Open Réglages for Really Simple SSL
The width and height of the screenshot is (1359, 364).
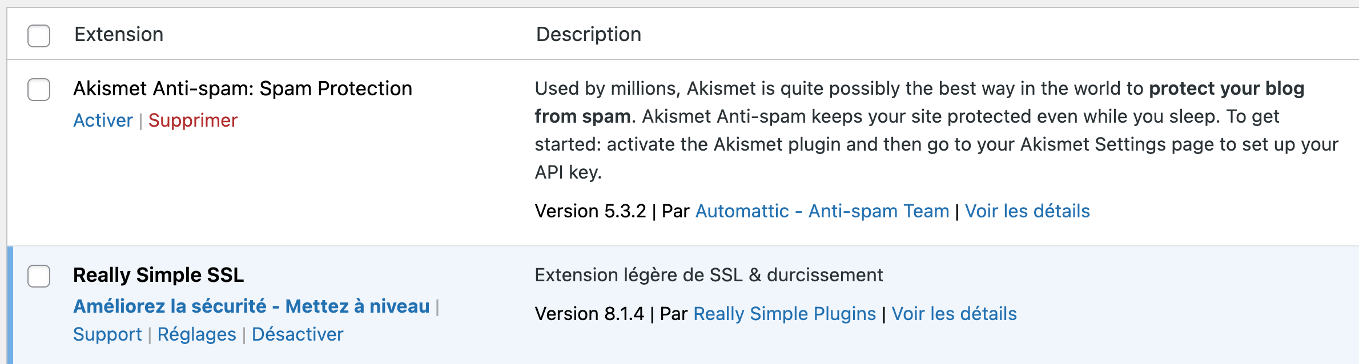[196, 334]
